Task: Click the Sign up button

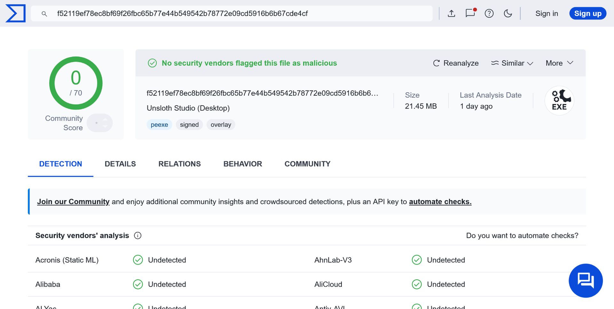Action: click(588, 13)
